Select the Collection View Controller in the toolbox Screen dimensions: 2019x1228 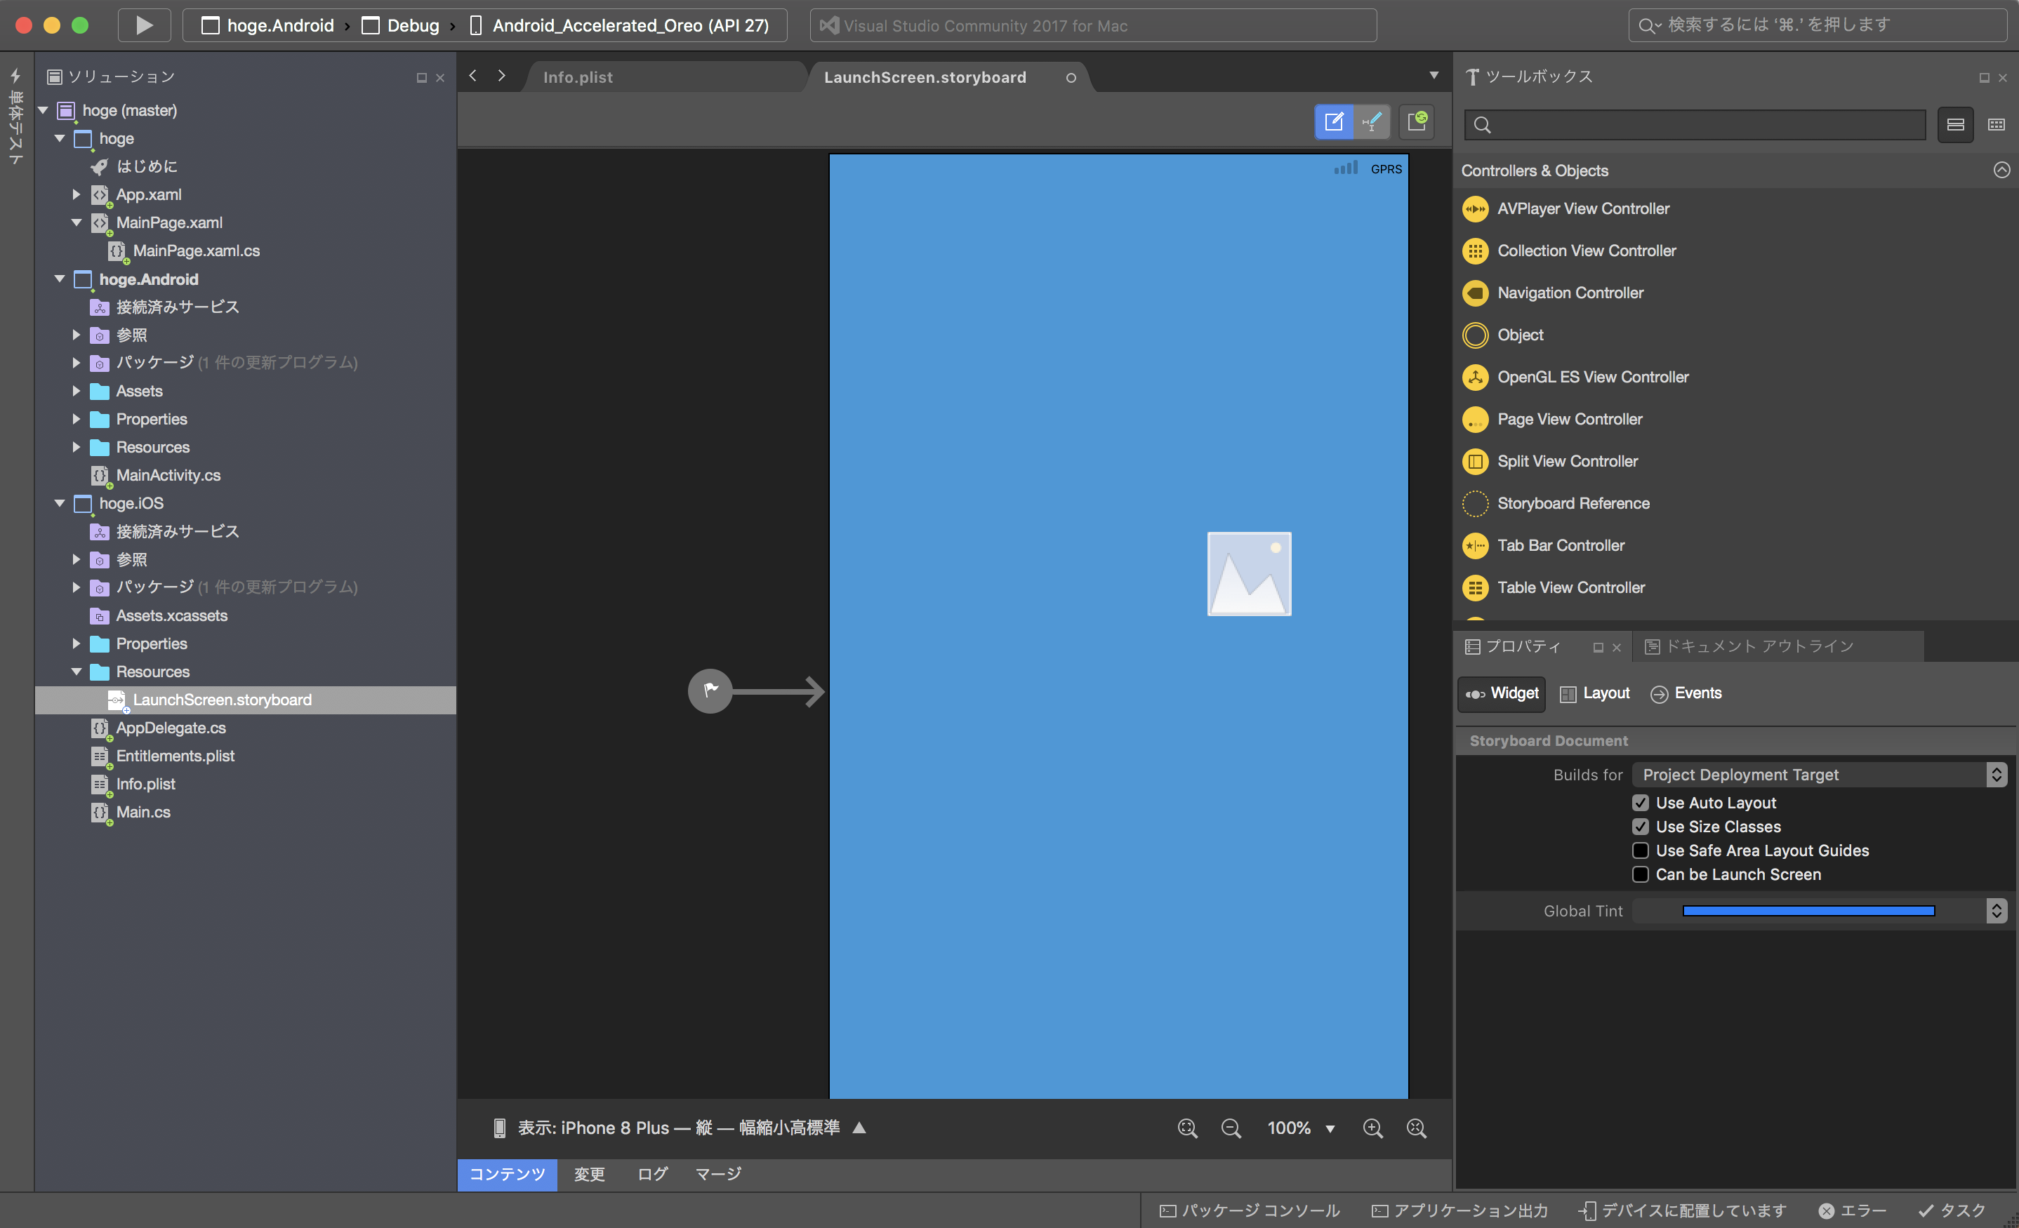coord(1586,251)
